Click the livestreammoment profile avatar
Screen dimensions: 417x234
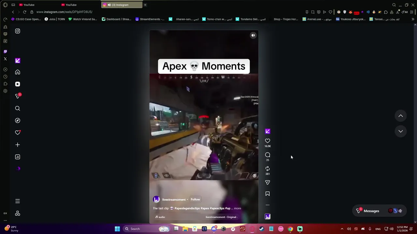[x=156, y=200]
